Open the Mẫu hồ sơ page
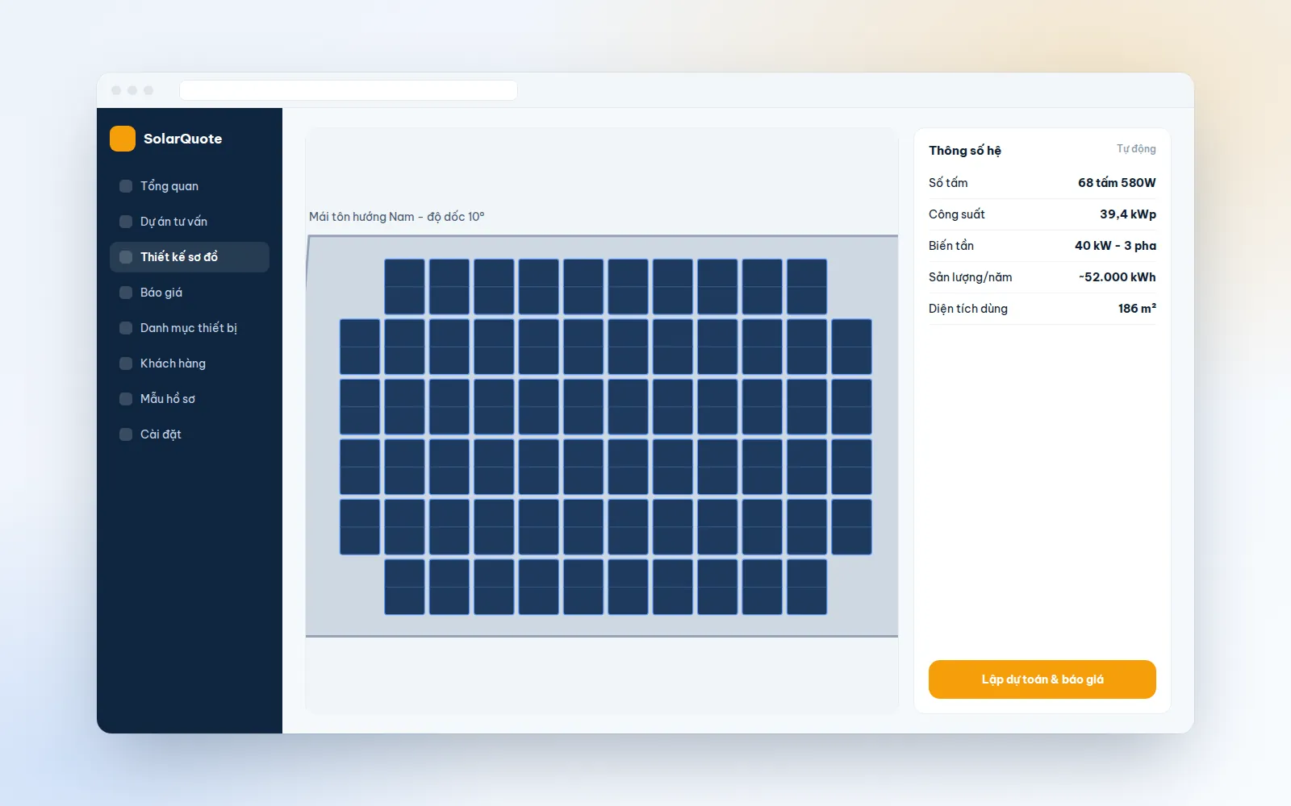 [x=190, y=399]
